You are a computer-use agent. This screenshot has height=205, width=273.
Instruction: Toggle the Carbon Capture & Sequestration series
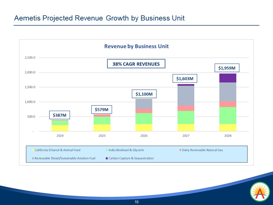point(131,158)
